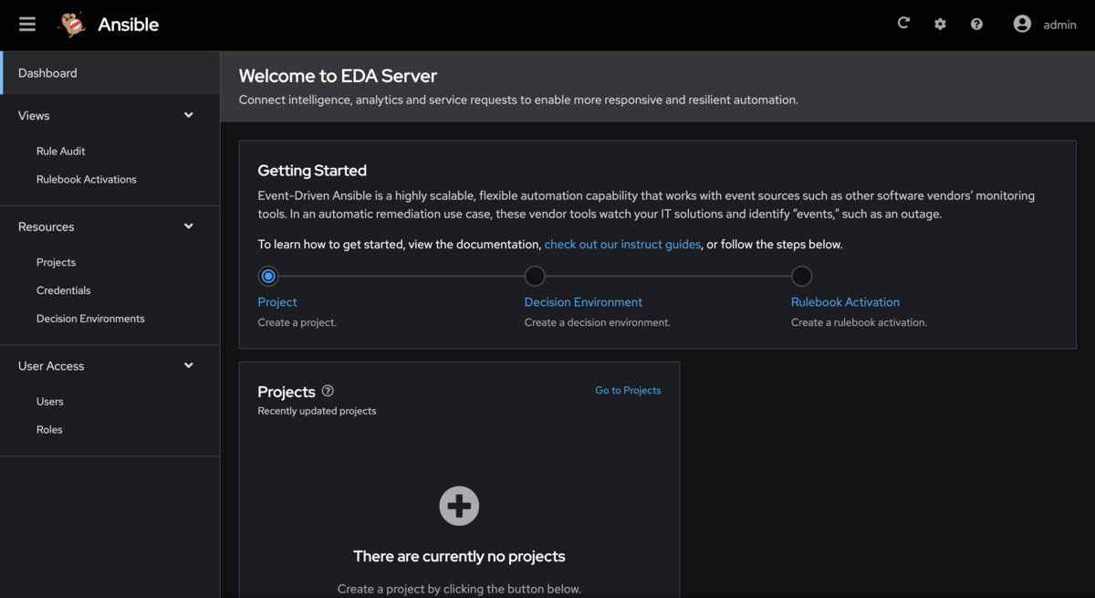The height and width of the screenshot is (598, 1095).
Task: Click the help icon beside Projects heading
Action: tap(327, 391)
